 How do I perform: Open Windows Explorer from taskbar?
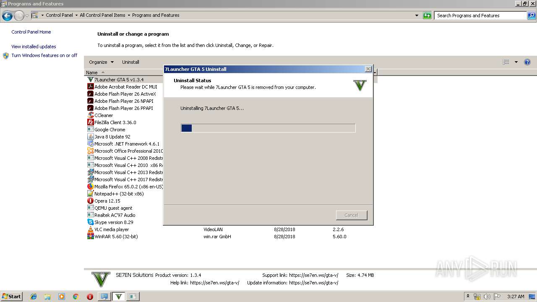coord(47,297)
